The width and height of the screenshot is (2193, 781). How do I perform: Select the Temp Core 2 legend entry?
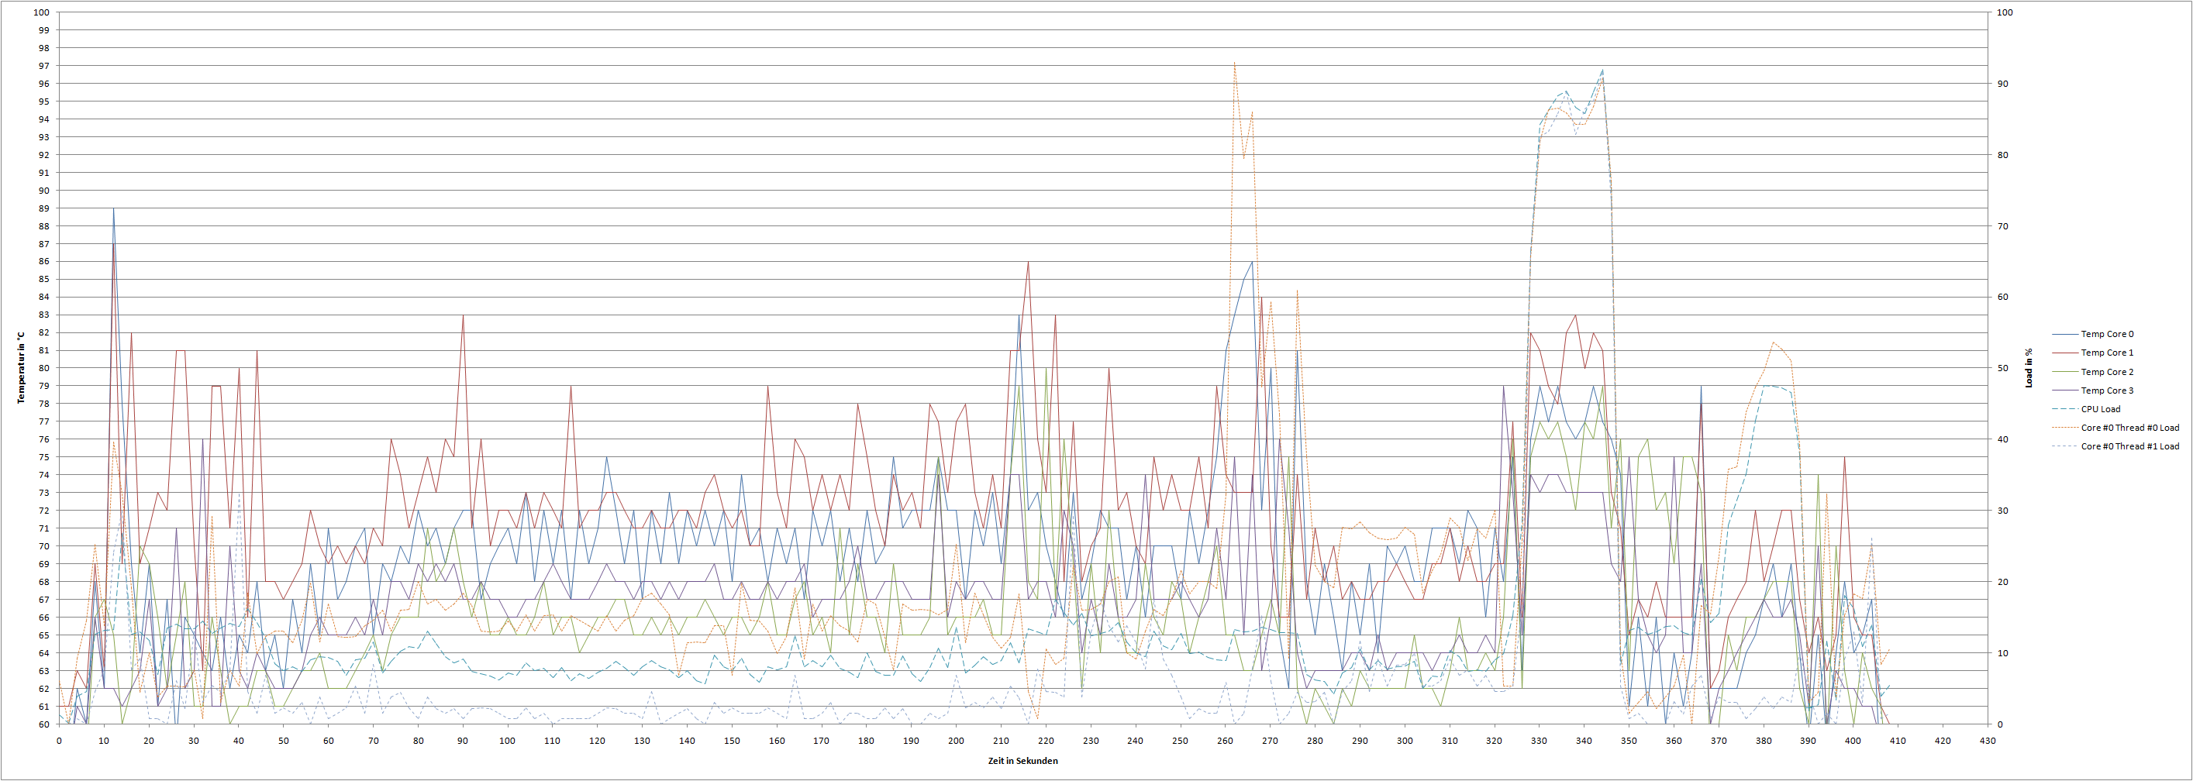coord(2107,372)
